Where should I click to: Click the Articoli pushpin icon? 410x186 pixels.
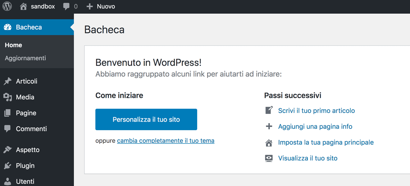(x=7, y=81)
